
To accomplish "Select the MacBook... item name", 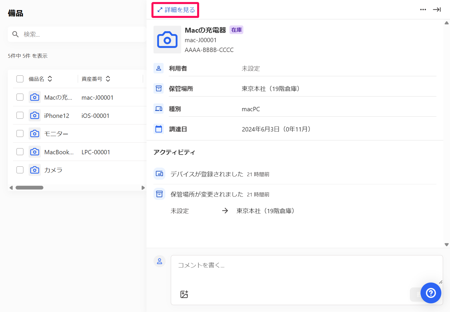I will [x=59, y=152].
